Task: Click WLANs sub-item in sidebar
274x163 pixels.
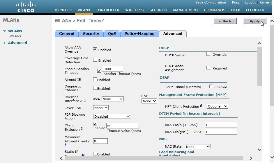Action: coord(15,36)
